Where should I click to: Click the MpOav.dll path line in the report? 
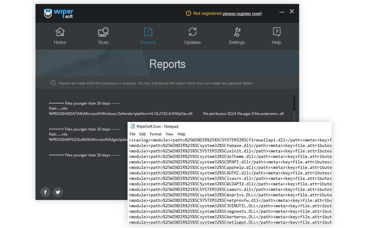click(x=166, y=114)
